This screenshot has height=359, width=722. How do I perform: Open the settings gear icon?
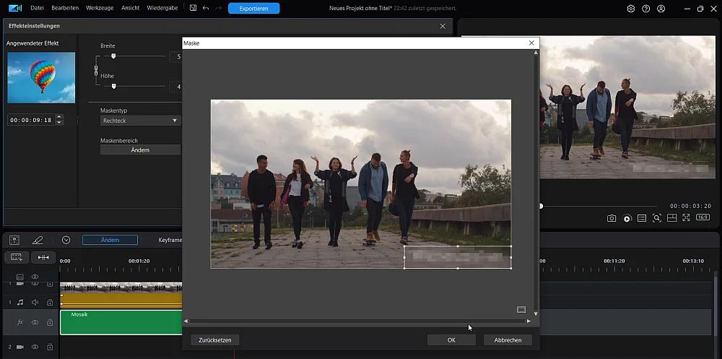click(x=631, y=9)
